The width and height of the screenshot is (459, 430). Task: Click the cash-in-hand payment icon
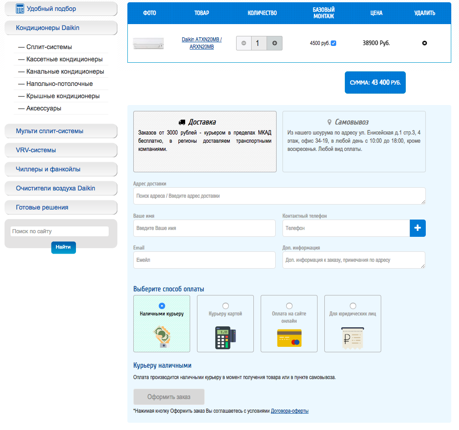(x=162, y=337)
